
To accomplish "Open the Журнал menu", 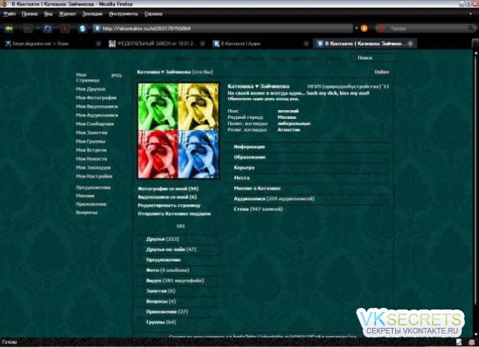I will click(x=67, y=14).
